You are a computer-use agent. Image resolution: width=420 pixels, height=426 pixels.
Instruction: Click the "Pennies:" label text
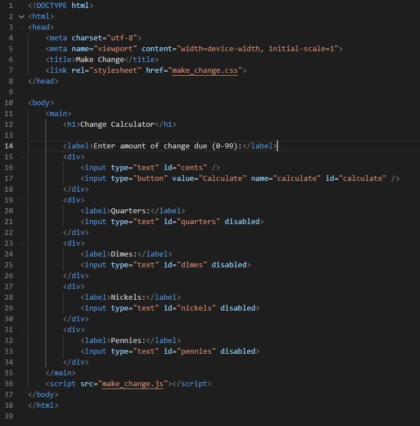coord(128,341)
